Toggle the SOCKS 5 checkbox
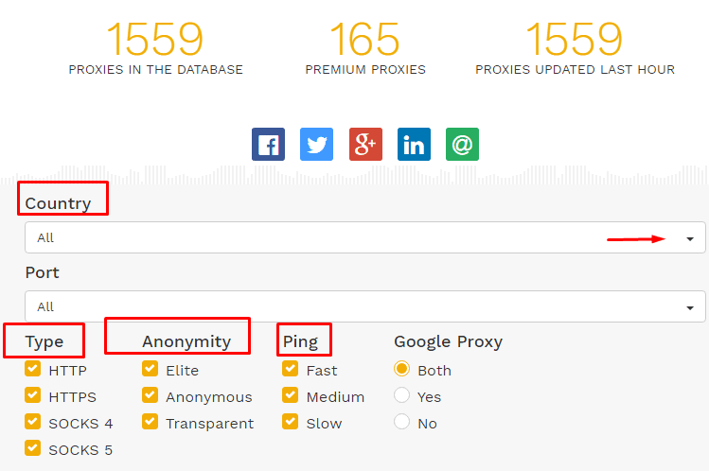The height and width of the screenshot is (471, 709). coord(32,448)
